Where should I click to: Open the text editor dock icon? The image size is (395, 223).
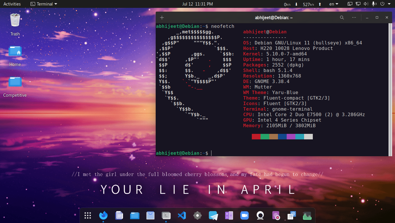tap(119, 215)
